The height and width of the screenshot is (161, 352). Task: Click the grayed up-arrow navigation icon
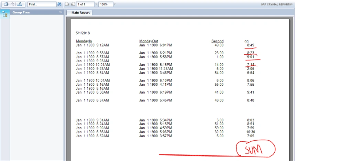pos(13,4)
